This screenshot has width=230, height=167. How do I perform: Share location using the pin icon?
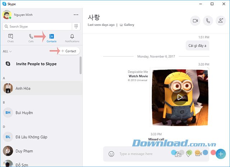click(x=188, y=154)
